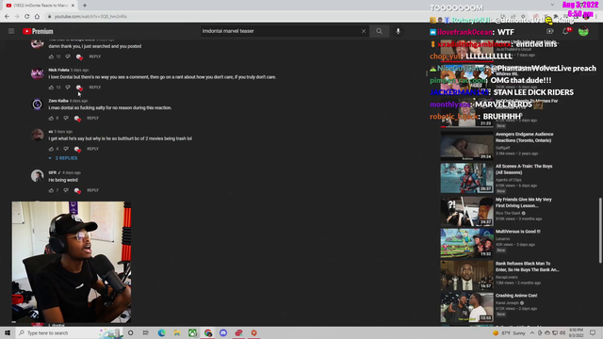Screen dimensions: 603x339
Task: Open Avengers Endgame Audience Reactions thumbnail
Action: point(467,146)
